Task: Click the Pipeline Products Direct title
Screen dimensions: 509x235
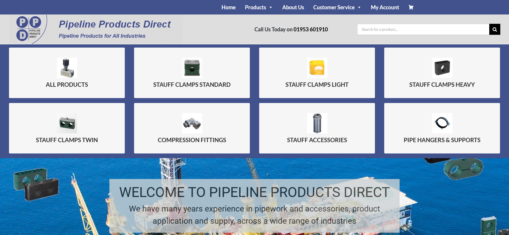Action: 115,24
